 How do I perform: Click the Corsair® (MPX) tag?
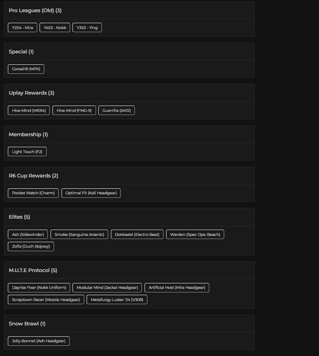coord(26,69)
